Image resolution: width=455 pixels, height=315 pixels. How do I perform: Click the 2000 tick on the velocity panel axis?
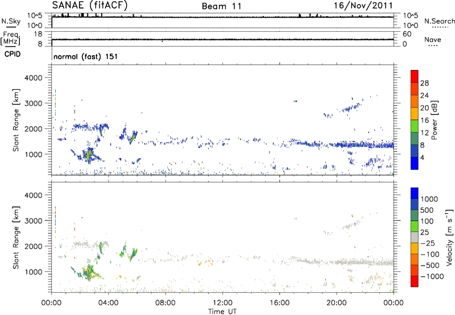pos(33,246)
